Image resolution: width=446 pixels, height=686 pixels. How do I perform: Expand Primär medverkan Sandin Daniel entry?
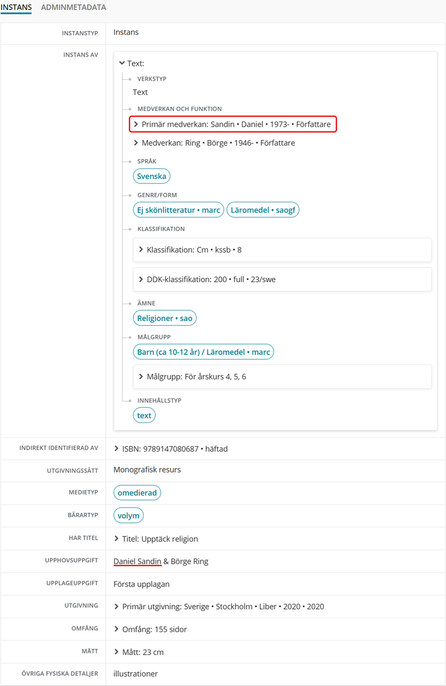(x=136, y=124)
